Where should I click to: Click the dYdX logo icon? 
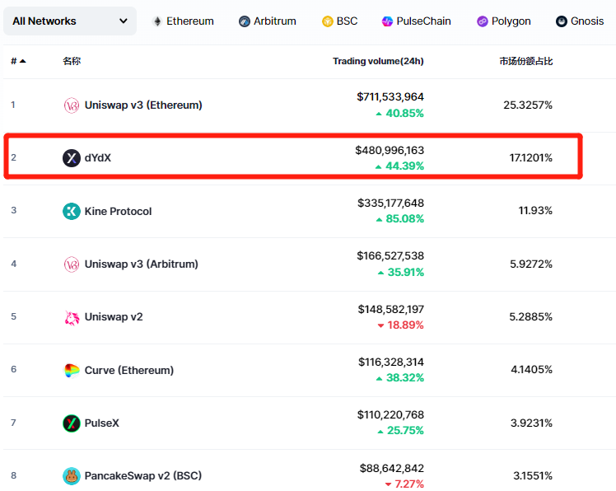point(72,158)
